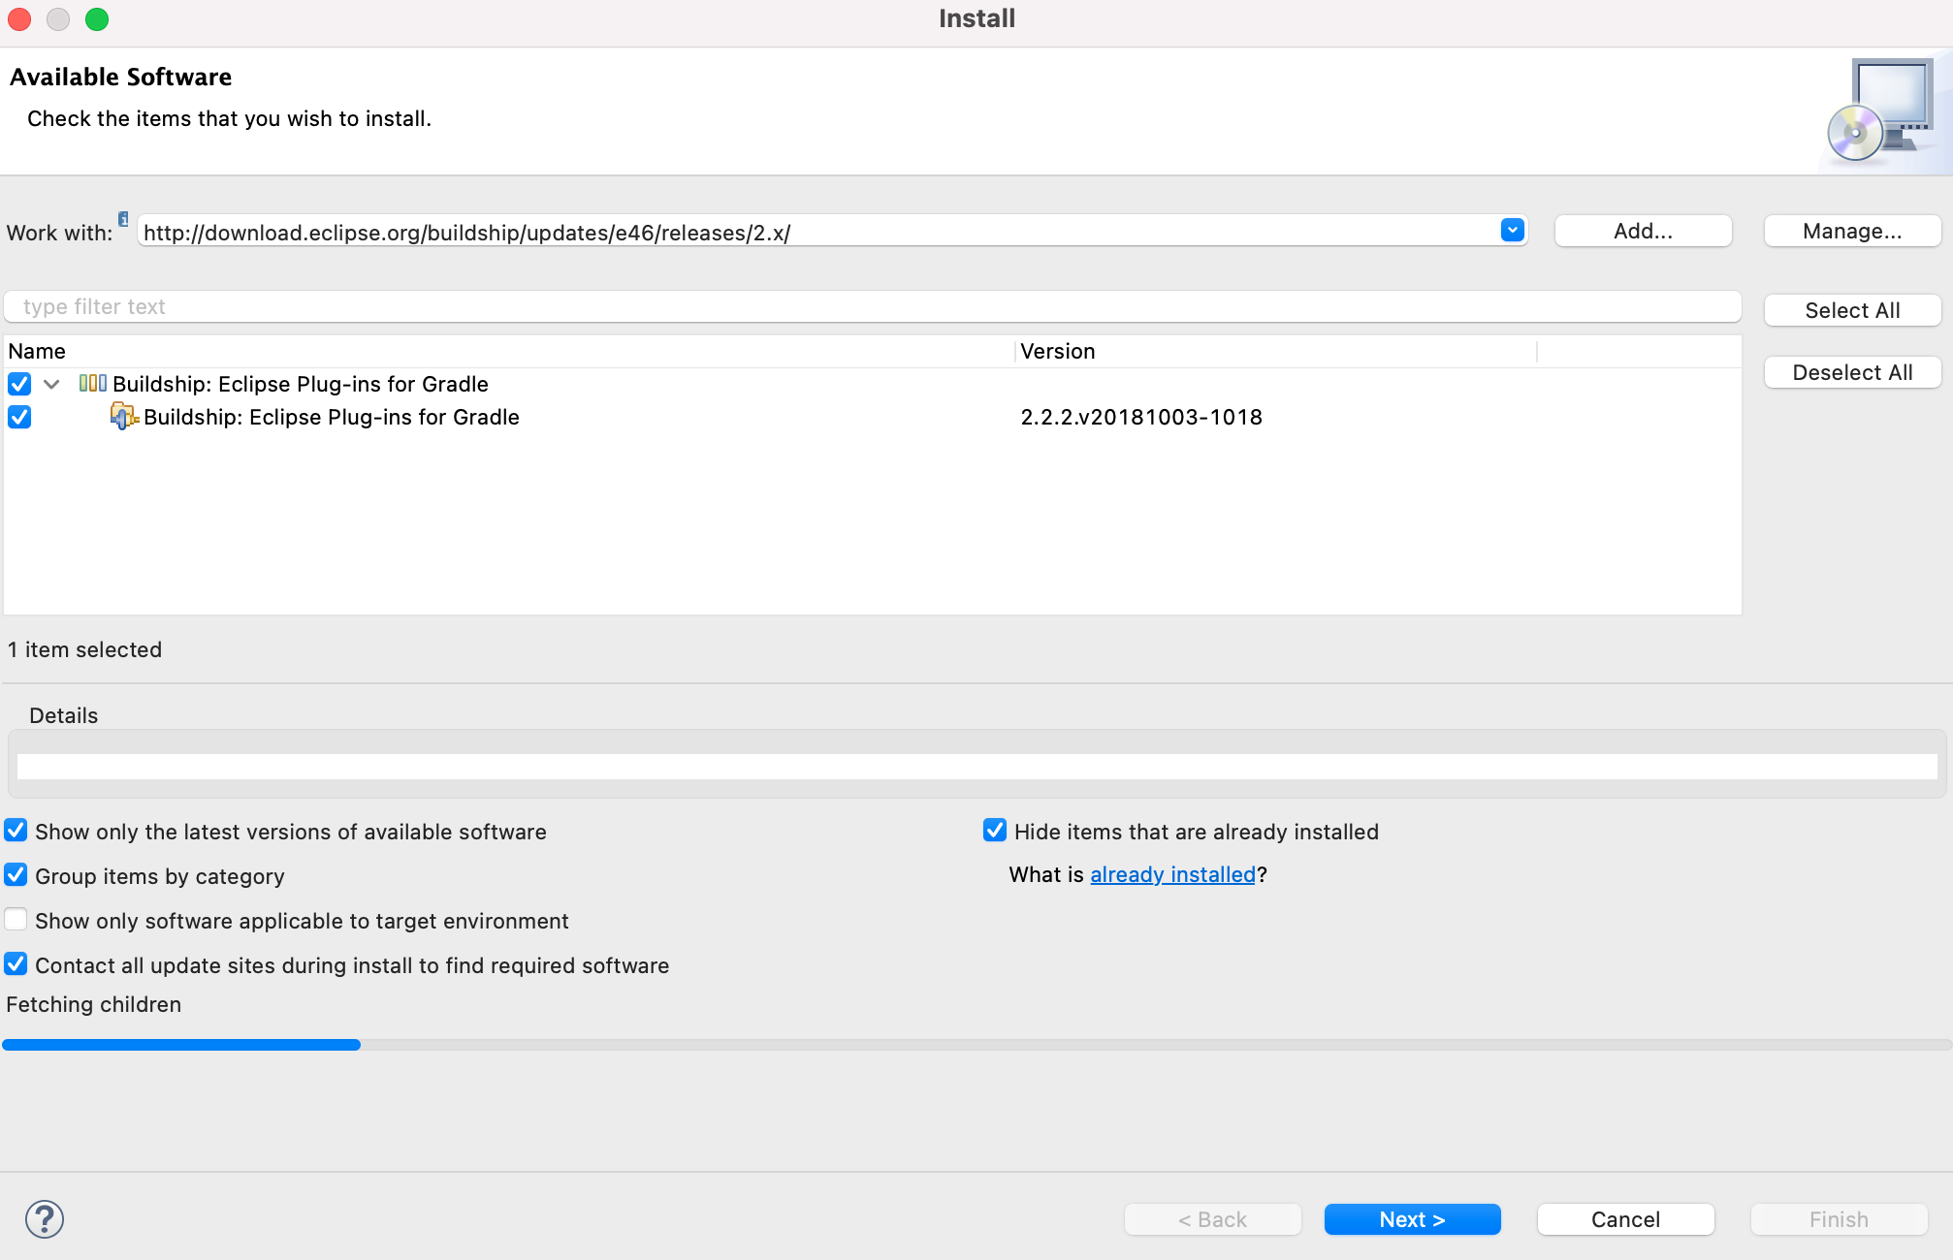Toggle Hide items that are already installed
The width and height of the screenshot is (1953, 1260).
click(x=996, y=831)
